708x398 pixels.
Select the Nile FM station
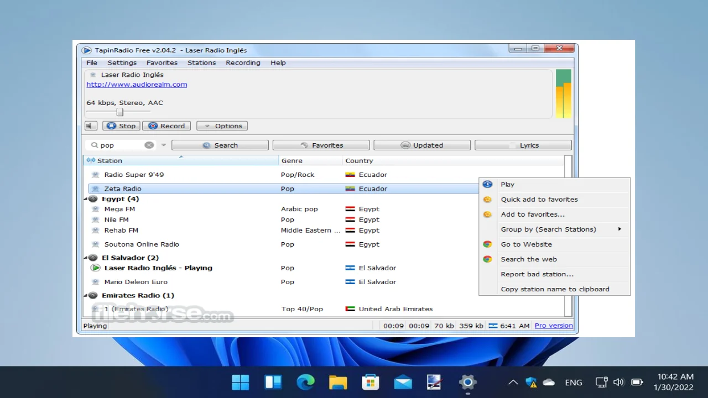click(116, 219)
